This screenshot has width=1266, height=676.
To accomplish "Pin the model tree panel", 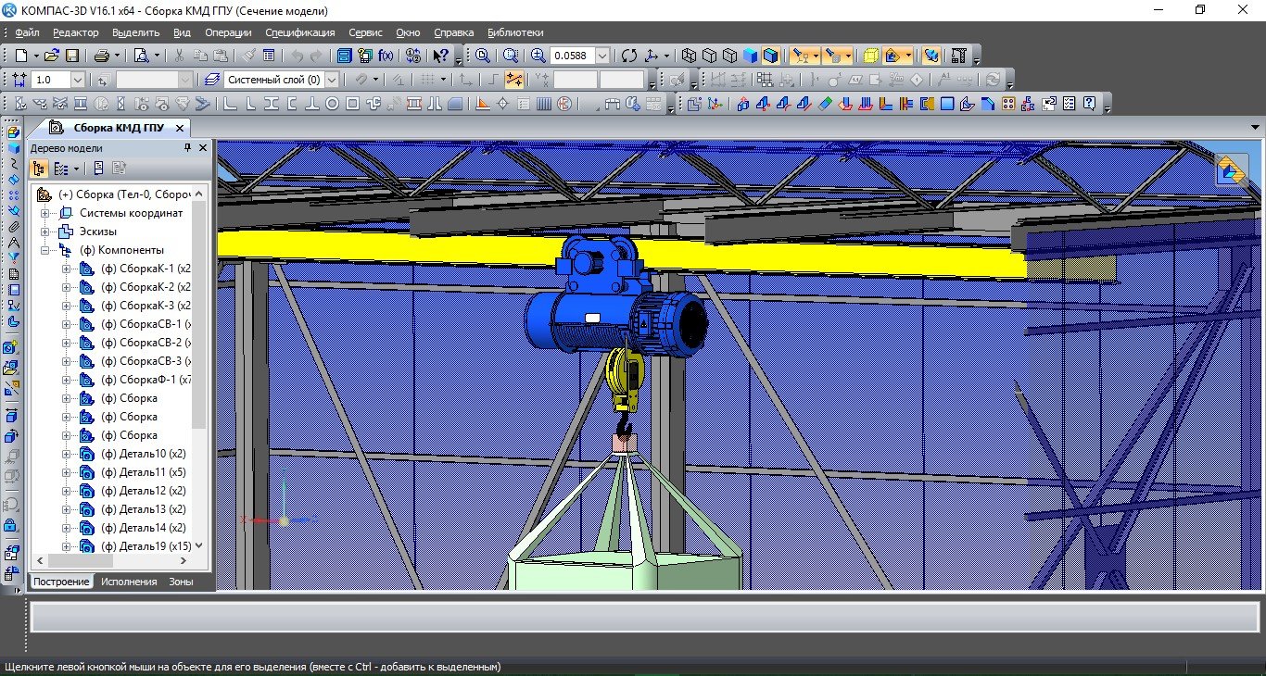I will [x=188, y=148].
